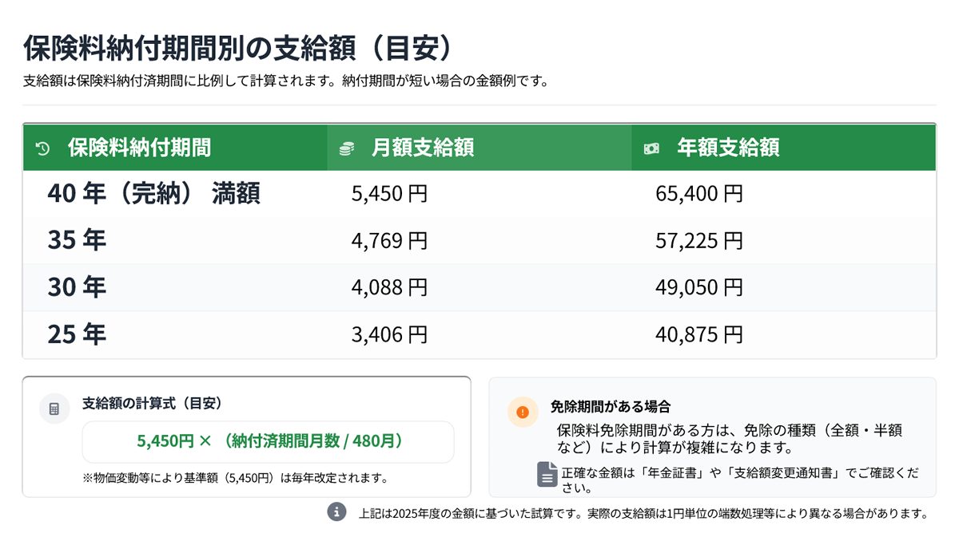Click the 支給額の計算式（目安） heading
Screen dimensions: 959x537
152,403
